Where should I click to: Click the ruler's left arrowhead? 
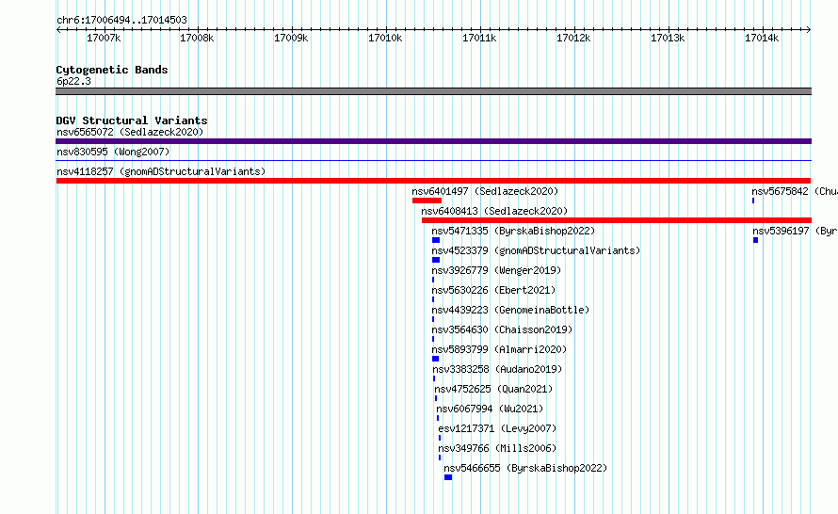[58, 29]
